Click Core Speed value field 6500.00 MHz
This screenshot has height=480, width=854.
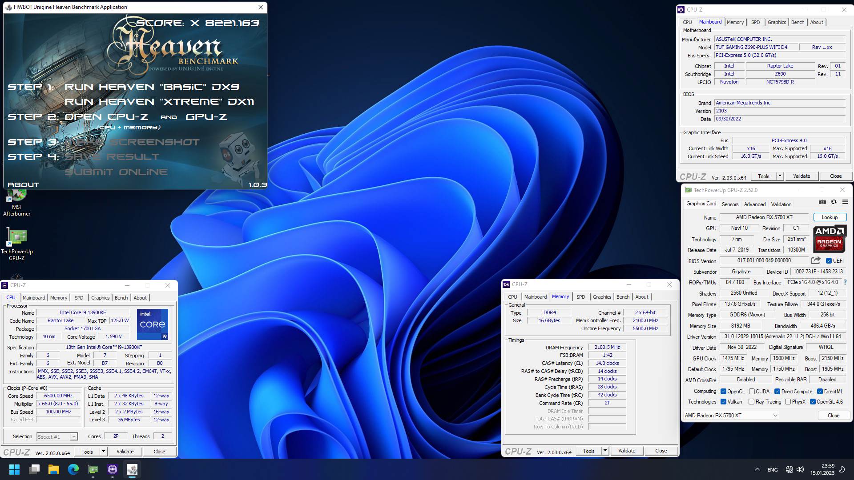[58, 396]
